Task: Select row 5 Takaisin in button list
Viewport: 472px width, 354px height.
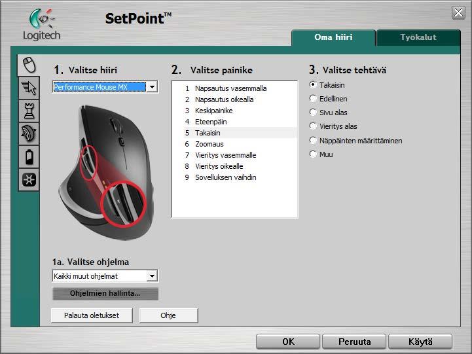Action: coord(240,133)
